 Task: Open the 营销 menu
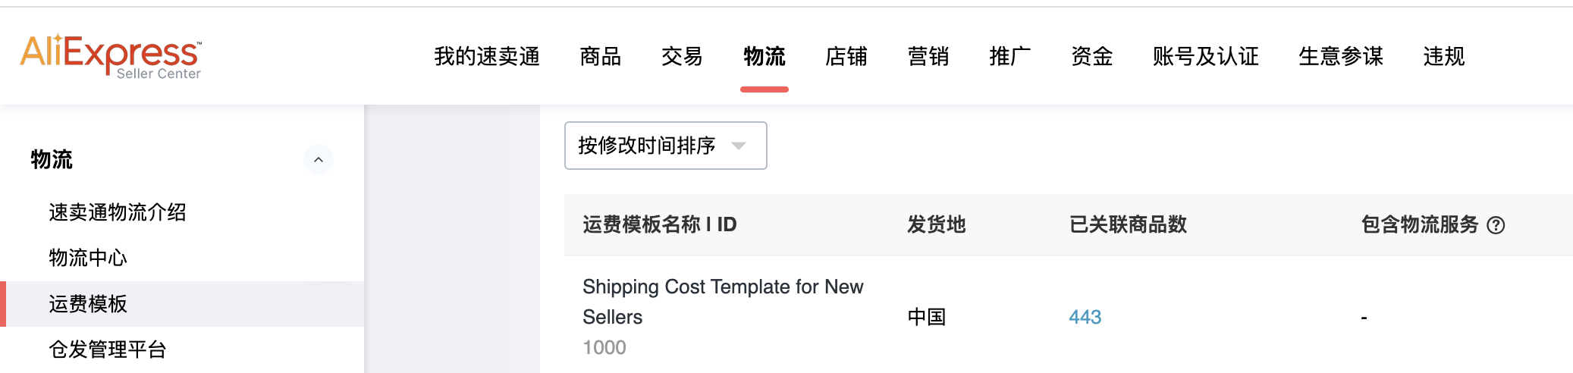928,56
